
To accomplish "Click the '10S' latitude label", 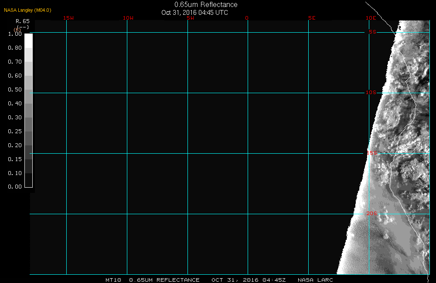I will 371,92.
